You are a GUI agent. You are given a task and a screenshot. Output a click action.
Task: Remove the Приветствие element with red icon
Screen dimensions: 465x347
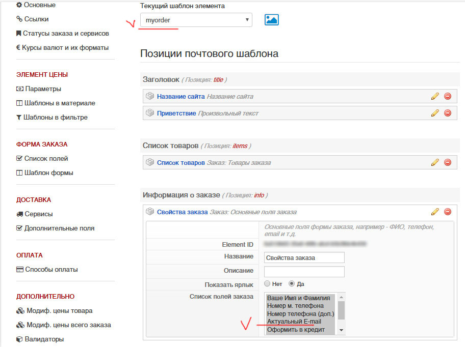[x=448, y=113]
